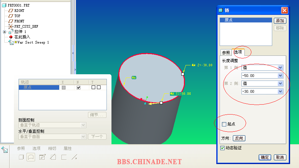Select the 原点 trajectory row
The width and height of the screenshot is (299, 168).
pos(39,87)
